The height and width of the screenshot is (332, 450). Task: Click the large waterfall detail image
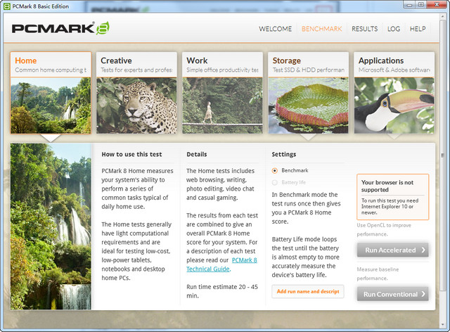(x=51, y=226)
